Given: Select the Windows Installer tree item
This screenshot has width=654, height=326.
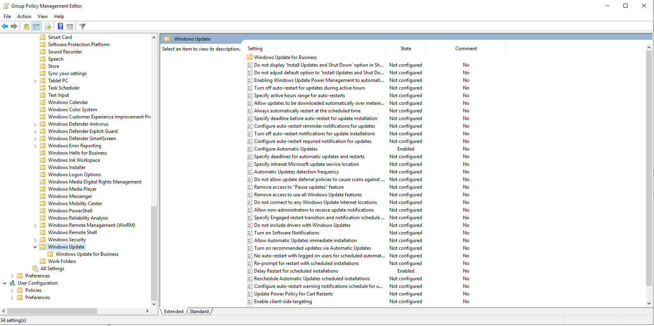Looking at the screenshot, I should [67, 167].
